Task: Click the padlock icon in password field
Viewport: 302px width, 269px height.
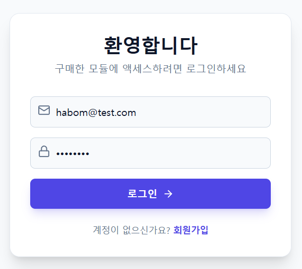Action: [x=44, y=152]
